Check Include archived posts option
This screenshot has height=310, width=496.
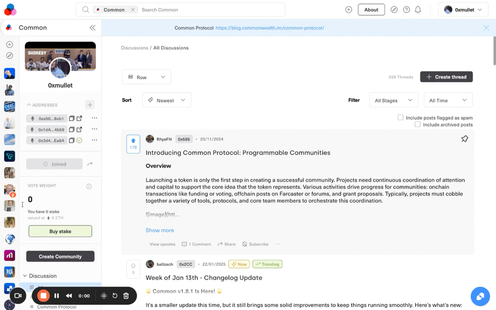click(x=417, y=125)
